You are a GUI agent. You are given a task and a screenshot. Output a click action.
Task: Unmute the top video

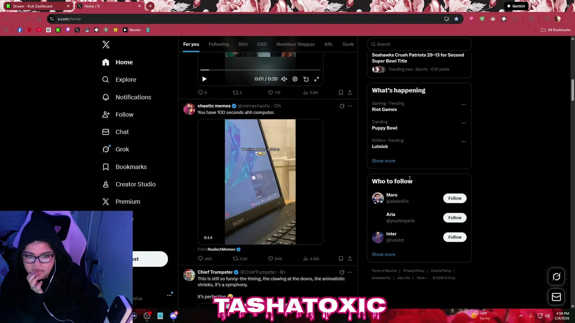point(284,79)
